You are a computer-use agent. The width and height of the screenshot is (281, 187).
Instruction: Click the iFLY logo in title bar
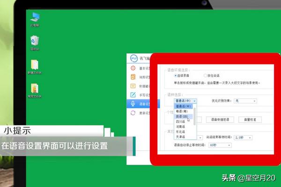[x=133, y=58]
